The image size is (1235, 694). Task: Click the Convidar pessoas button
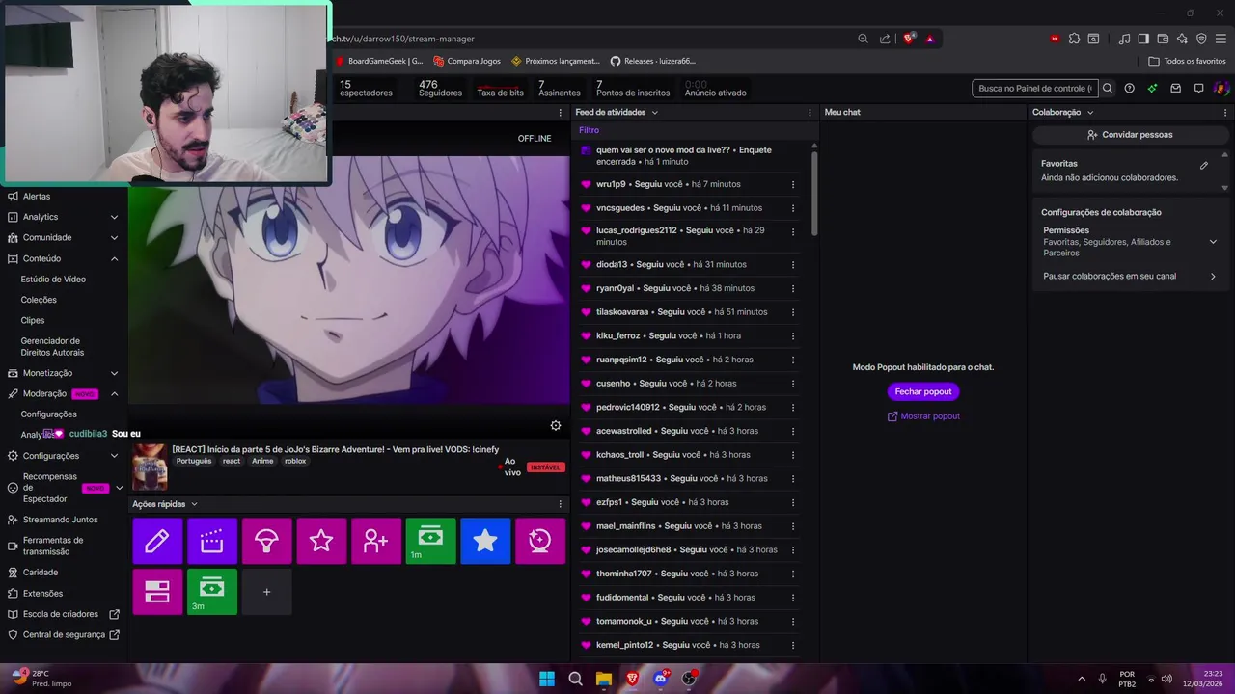[x=1130, y=135]
